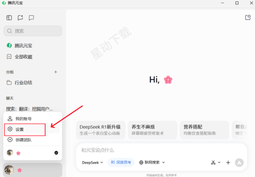Open the DeepSeek model dropdown
The height and width of the screenshot is (177, 255).
point(92,163)
